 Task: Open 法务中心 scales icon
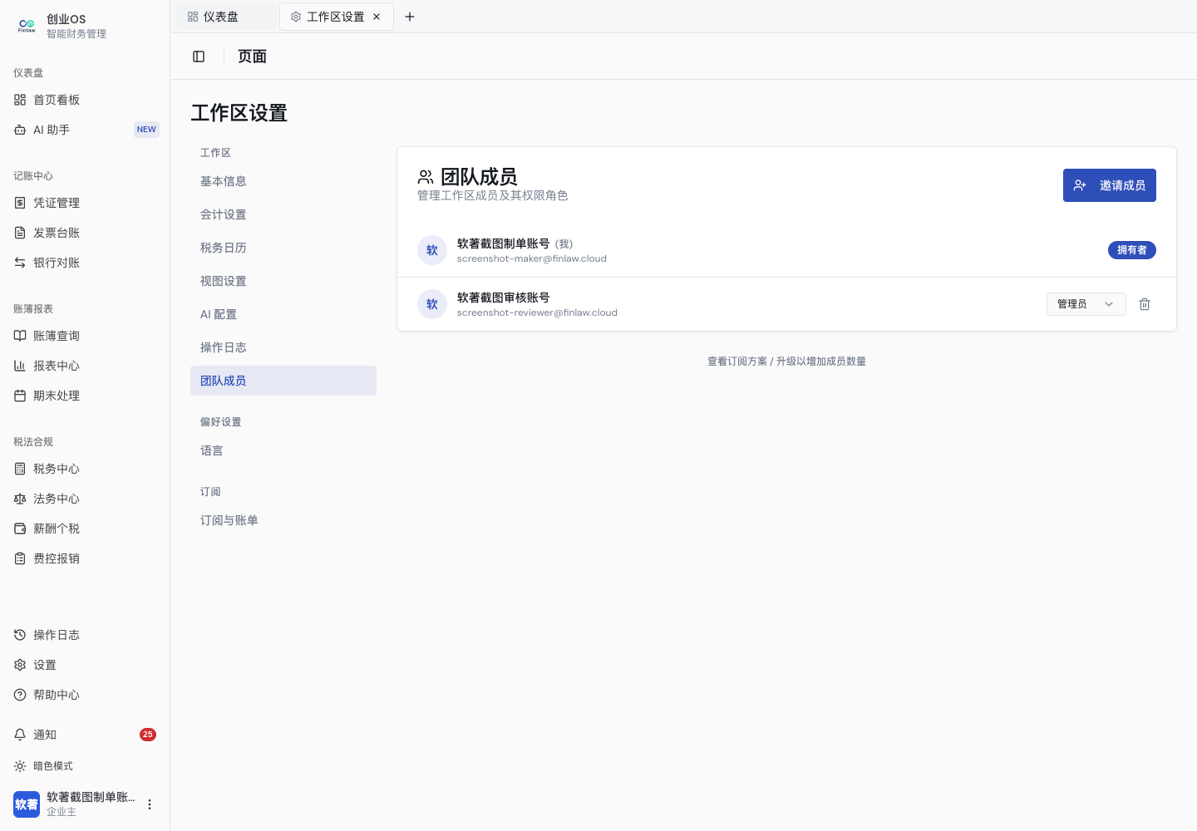tap(20, 499)
